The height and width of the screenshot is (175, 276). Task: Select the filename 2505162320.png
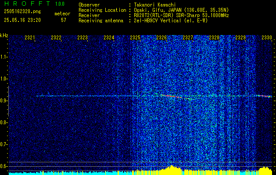click(22, 11)
